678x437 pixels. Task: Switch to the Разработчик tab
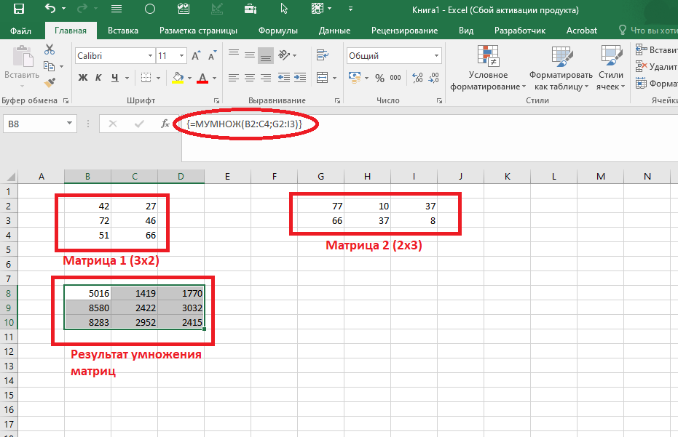(x=520, y=31)
